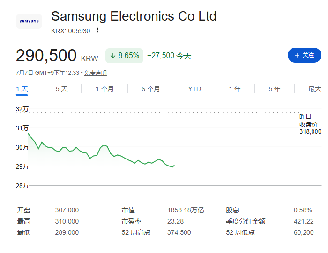Open the three-dot more options menu
This screenshot has height=253, width=328.
(97, 30)
